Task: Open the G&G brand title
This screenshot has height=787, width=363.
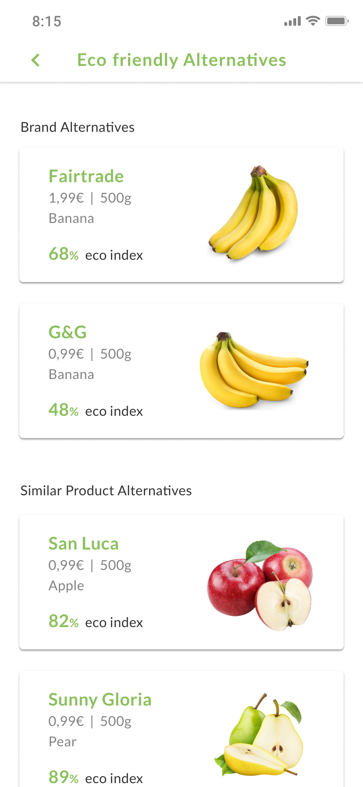Action: click(68, 332)
